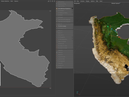129x97 pixels.
Task: Click the lock icon in UV view header
Action: coord(51,1)
